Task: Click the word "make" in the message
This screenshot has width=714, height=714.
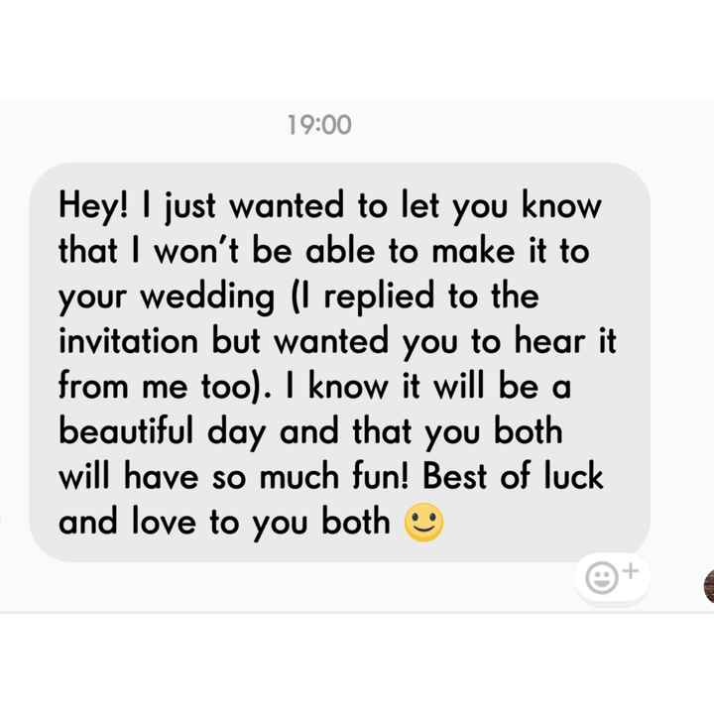Action: 489,252
